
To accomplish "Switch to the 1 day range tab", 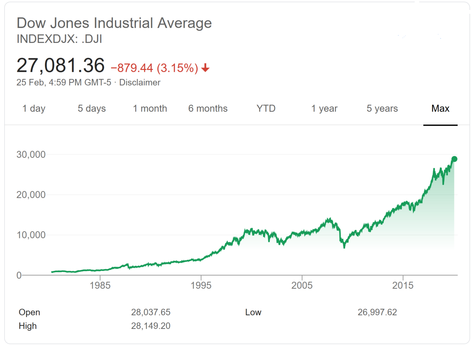I will pos(34,108).
